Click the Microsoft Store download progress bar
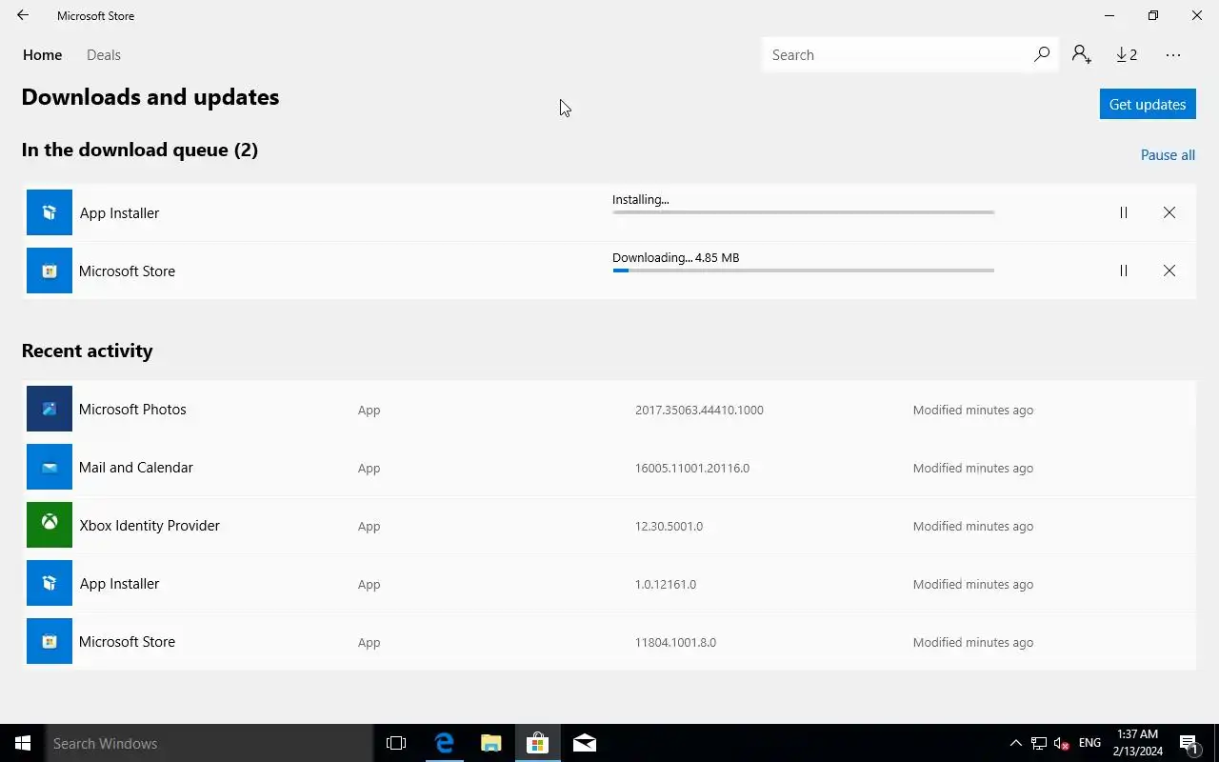The width and height of the screenshot is (1219, 762). click(803, 271)
